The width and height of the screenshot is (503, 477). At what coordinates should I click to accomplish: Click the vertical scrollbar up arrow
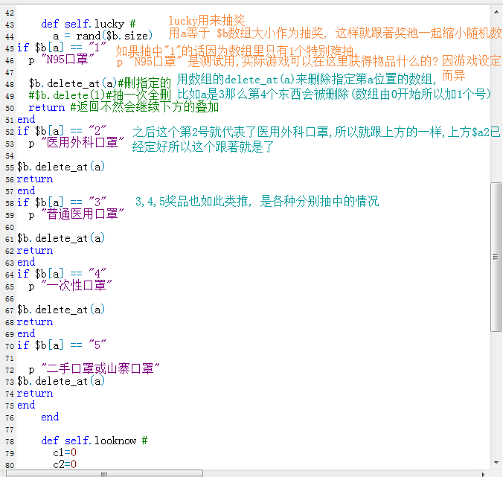coord(496,12)
